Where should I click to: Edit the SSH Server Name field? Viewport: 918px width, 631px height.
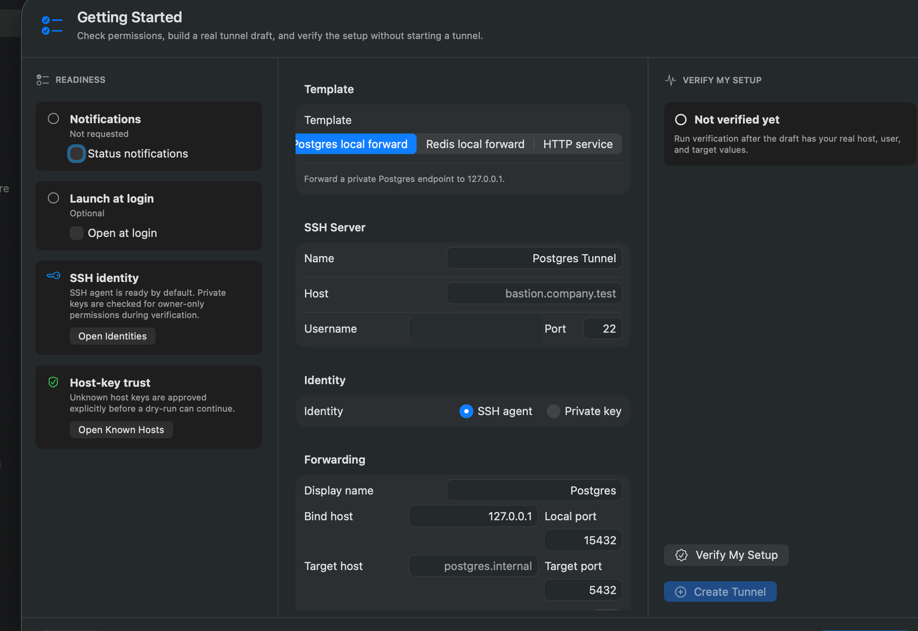pos(534,258)
